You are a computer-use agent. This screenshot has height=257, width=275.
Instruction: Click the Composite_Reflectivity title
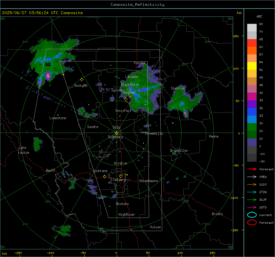pyautogui.click(x=137, y=5)
